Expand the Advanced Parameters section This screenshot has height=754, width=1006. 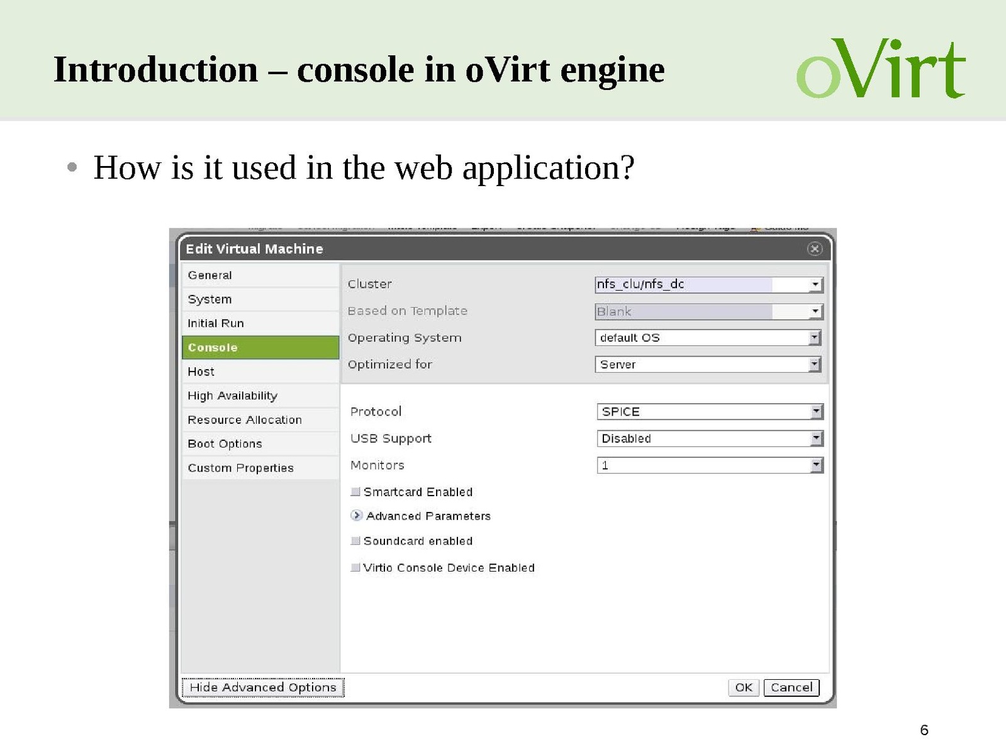(x=357, y=516)
